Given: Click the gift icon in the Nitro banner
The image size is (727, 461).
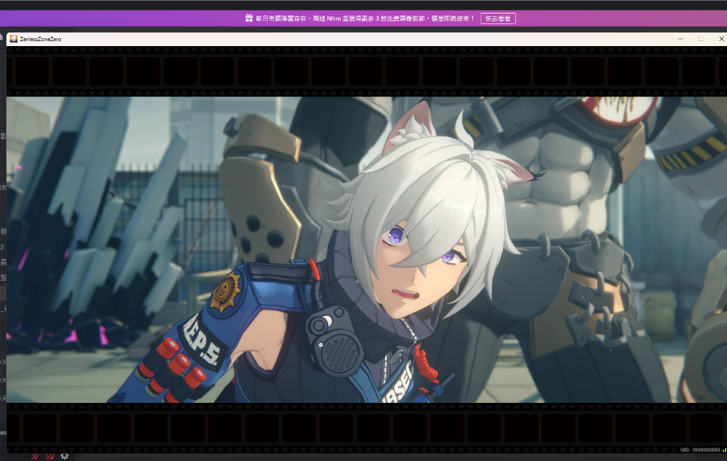Looking at the screenshot, I should pos(249,18).
